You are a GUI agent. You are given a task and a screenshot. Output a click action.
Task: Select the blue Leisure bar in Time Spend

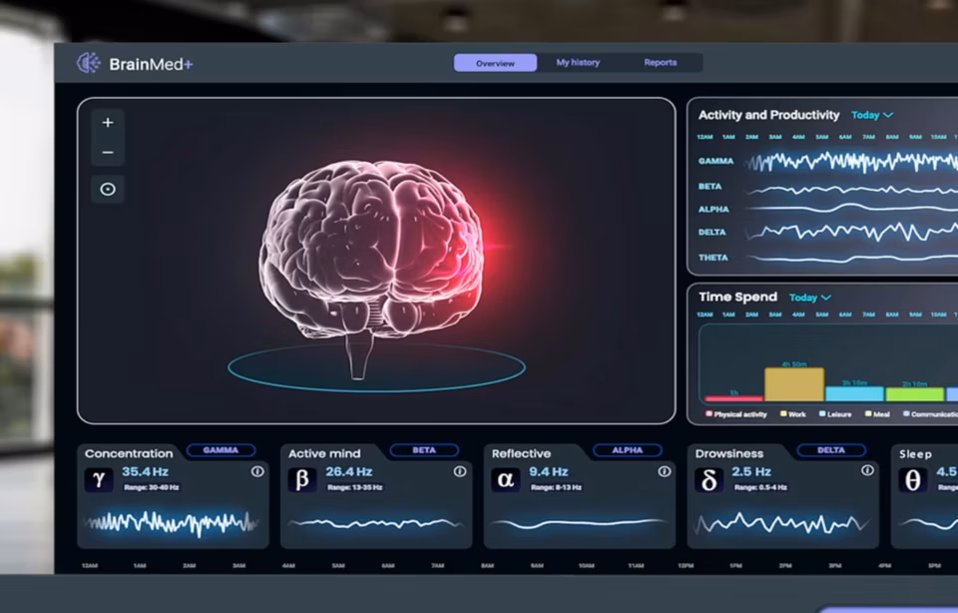point(855,393)
